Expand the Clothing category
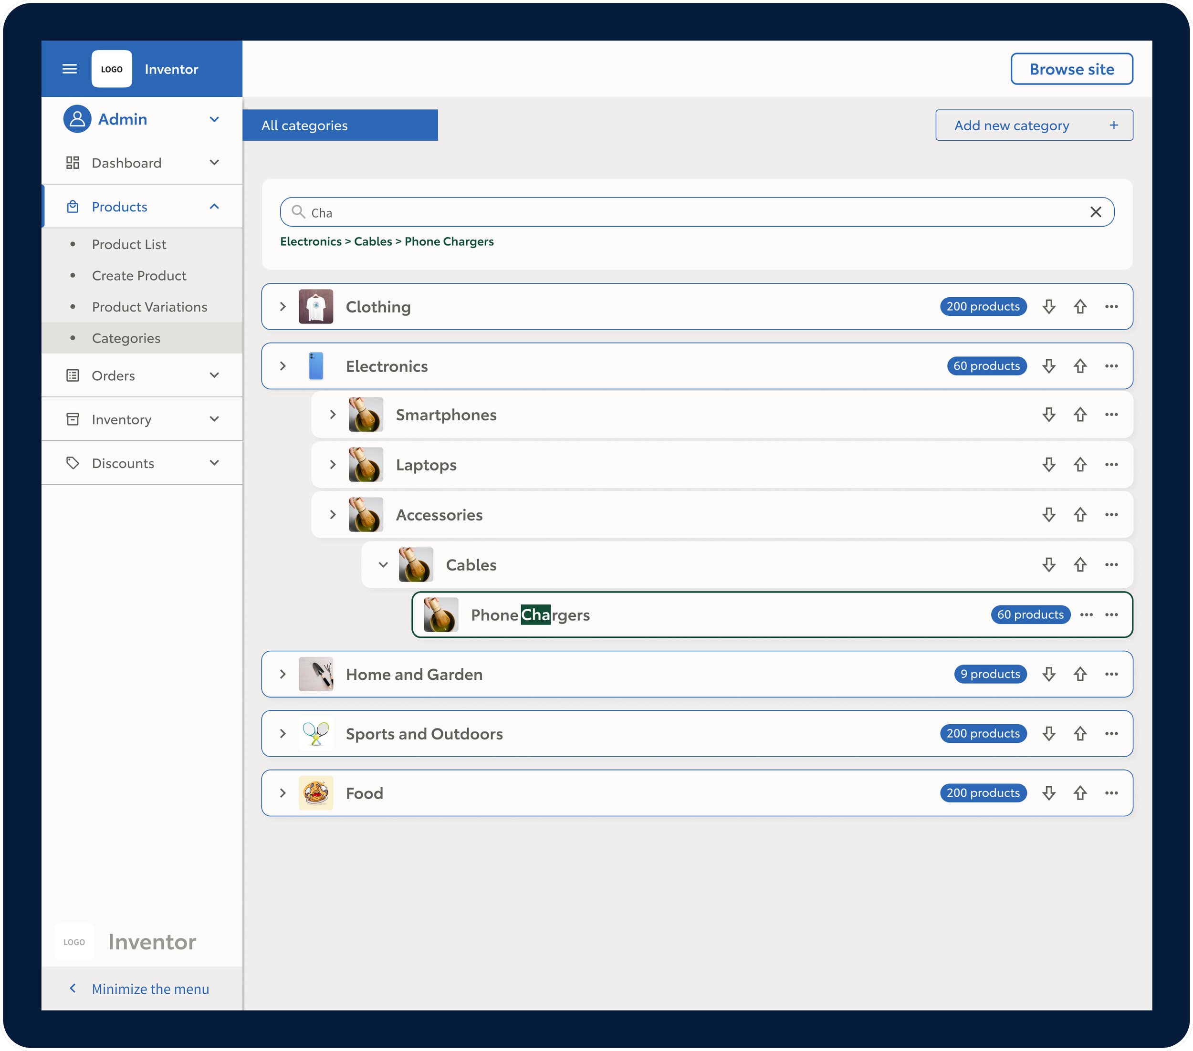The height and width of the screenshot is (1051, 1193). click(283, 306)
